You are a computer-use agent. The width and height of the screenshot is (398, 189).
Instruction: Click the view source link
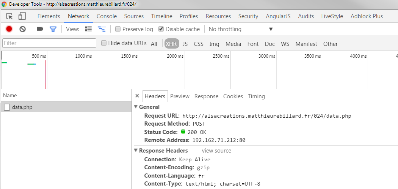tap(216, 151)
